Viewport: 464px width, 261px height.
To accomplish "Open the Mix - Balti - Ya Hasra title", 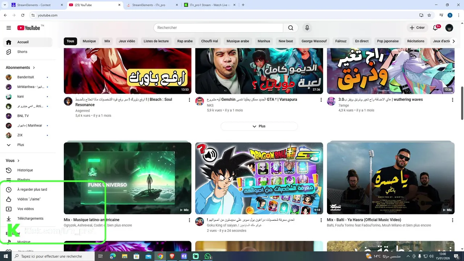I will coord(364,220).
